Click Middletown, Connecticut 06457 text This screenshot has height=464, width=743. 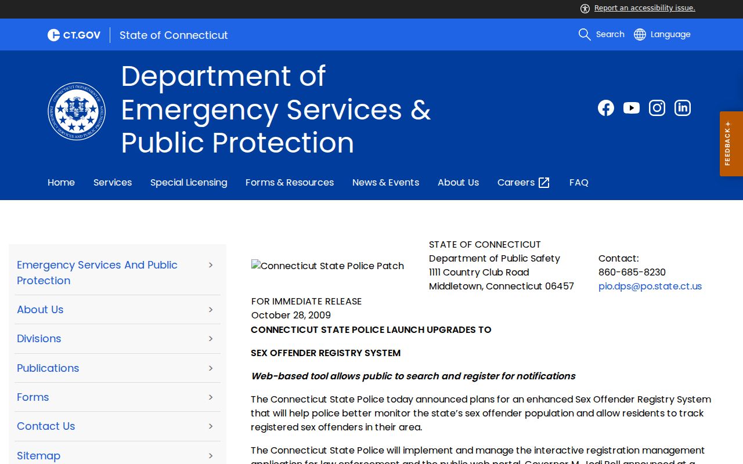coord(502,287)
